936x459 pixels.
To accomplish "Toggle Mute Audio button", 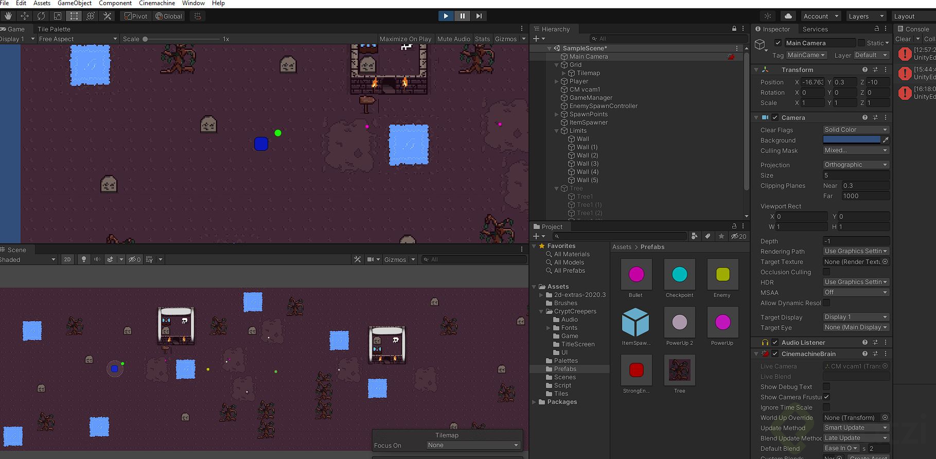I will tap(453, 39).
